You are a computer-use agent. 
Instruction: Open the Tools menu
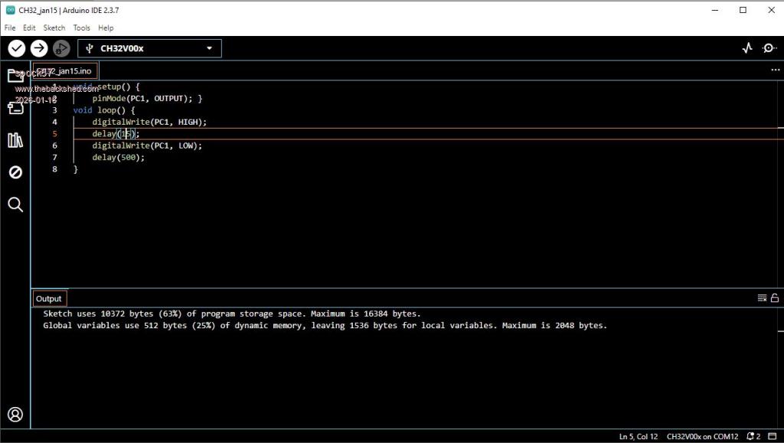(x=81, y=28)
